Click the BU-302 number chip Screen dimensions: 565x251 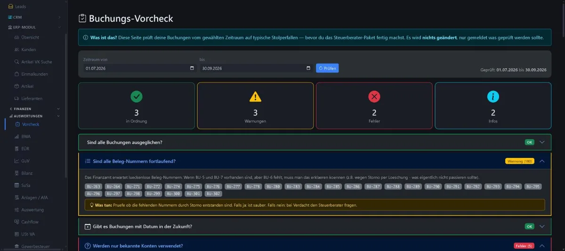pos(213,194)
